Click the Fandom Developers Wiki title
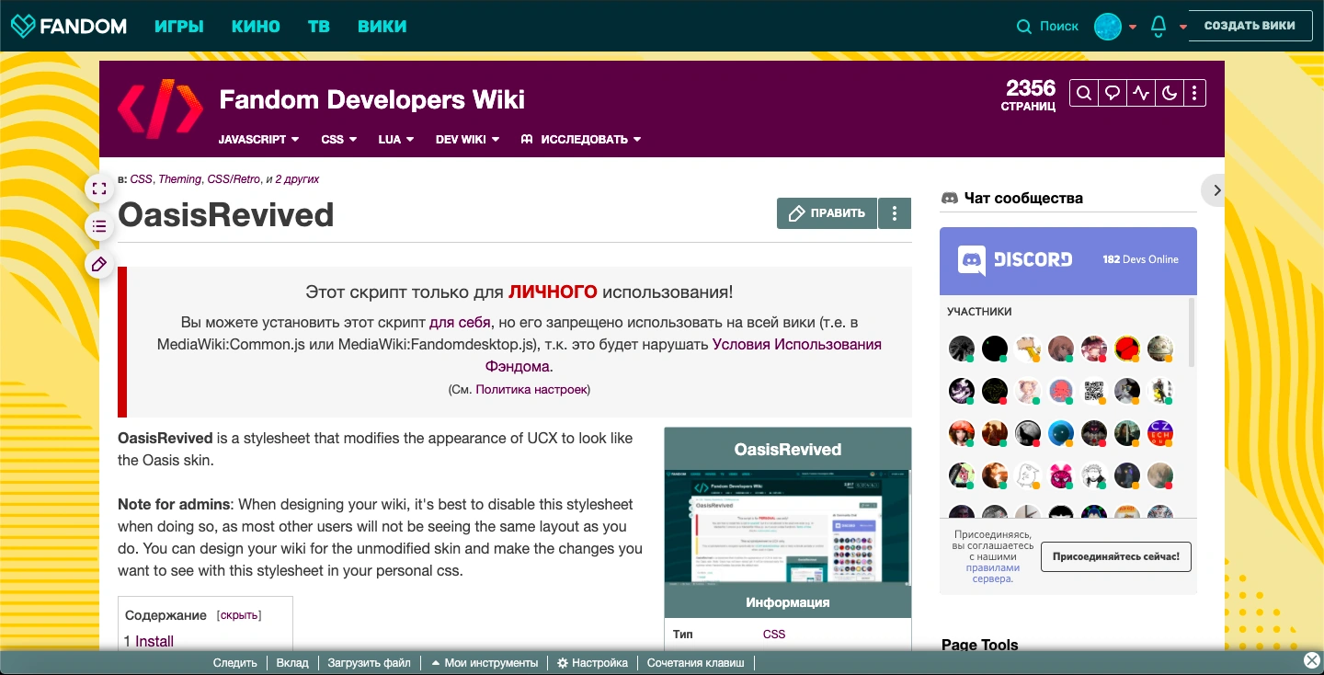Screen dimensions: 1324x675 click(372, 99)
